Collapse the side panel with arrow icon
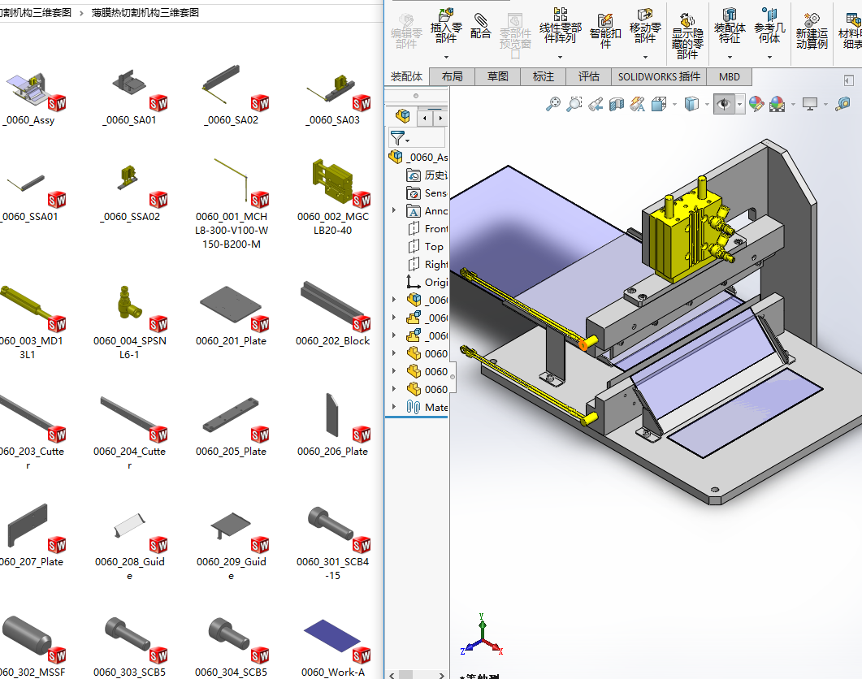 pos(848,81)
